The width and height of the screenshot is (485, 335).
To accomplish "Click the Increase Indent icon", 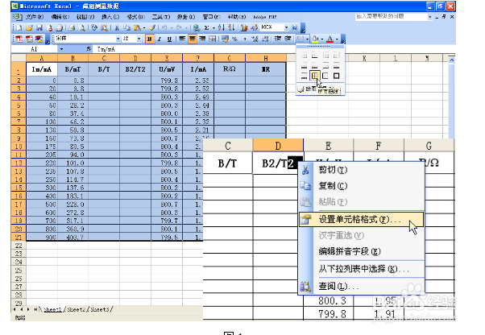I will coord(288,39).
